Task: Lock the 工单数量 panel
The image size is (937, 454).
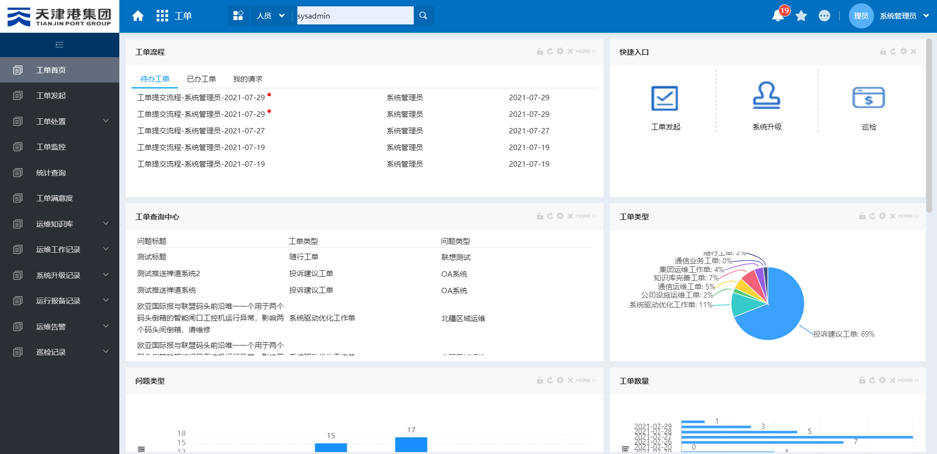Action: coord(862,380)
